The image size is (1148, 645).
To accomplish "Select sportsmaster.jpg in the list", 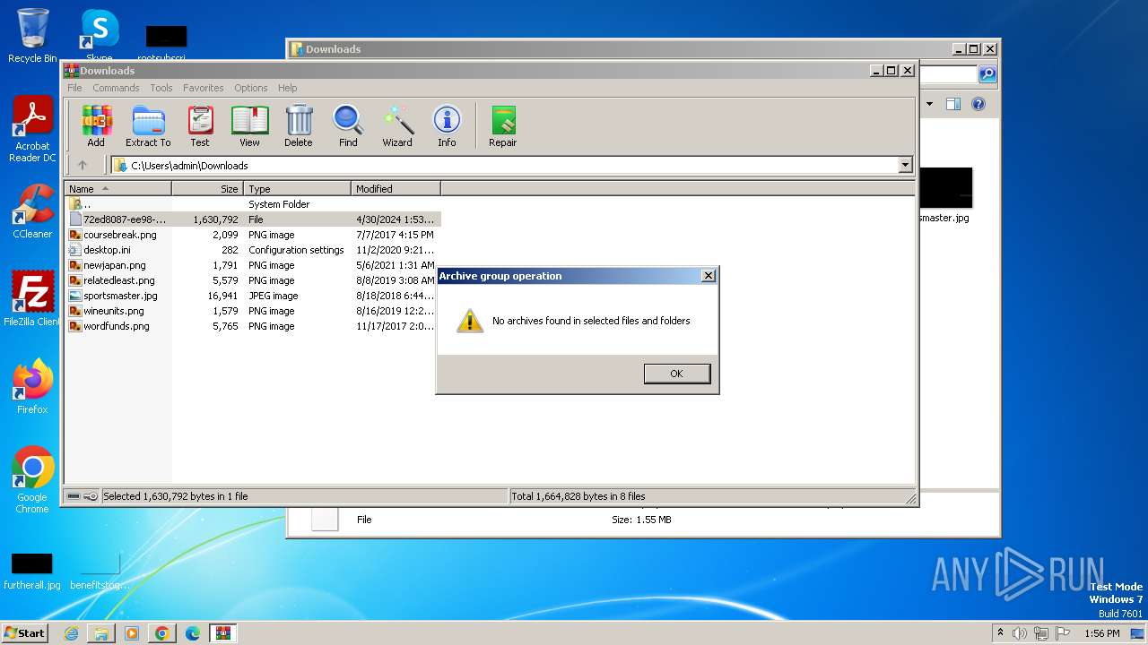I will (x=252, y=296).
